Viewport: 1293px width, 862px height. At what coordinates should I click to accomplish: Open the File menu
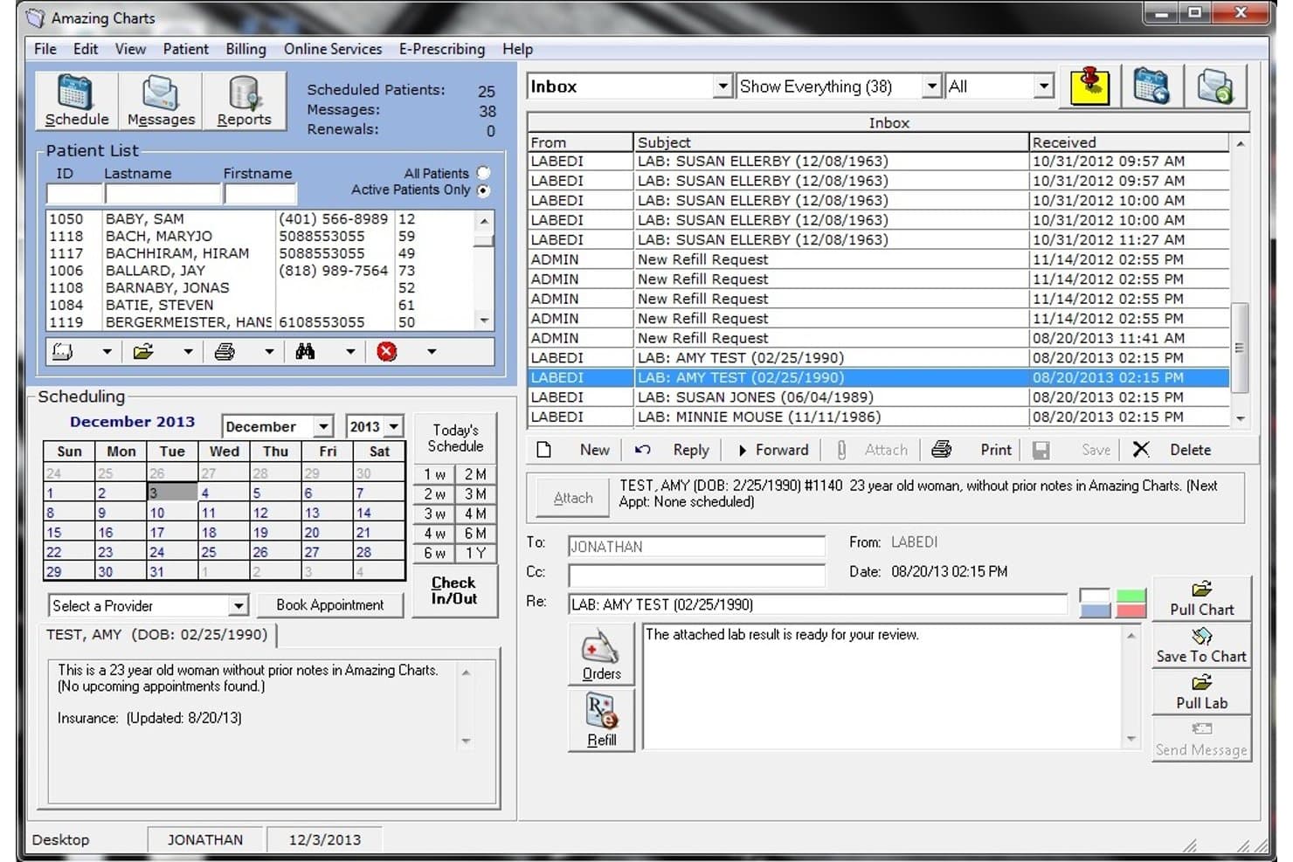[x=45, y=49]
